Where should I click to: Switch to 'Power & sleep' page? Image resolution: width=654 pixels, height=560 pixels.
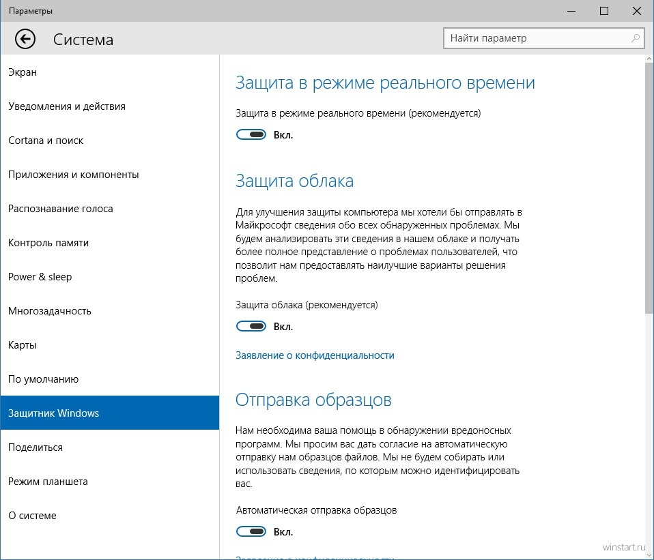[110, 277]
